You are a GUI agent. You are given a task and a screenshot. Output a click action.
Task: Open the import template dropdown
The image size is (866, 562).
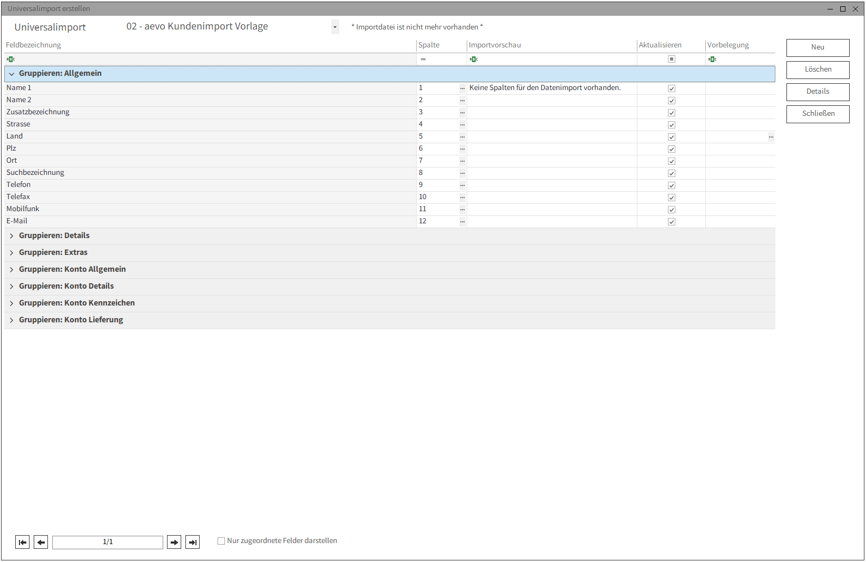[335, 27]
